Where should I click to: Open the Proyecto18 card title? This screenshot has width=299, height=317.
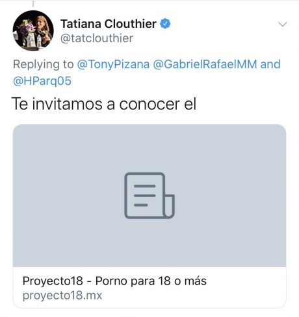tap(114, 281)
